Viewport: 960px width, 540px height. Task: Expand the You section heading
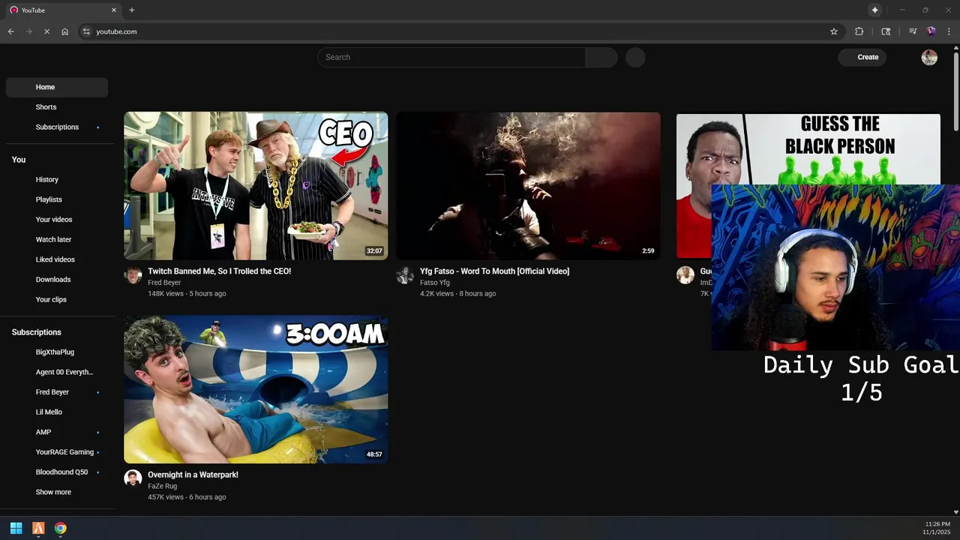(x=19, y=160)
